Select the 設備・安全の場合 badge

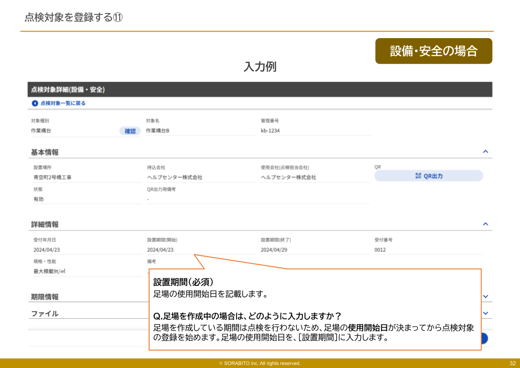click(434, 51)
